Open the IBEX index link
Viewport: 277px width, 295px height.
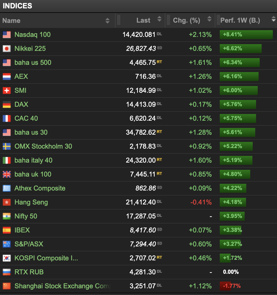coord(22,230)
